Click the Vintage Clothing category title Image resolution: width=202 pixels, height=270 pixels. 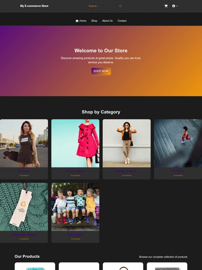[127, 171]
